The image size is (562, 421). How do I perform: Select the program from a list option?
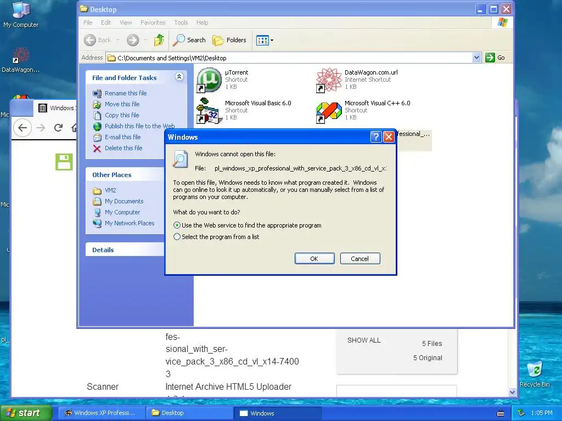click(x=177, y=237)
